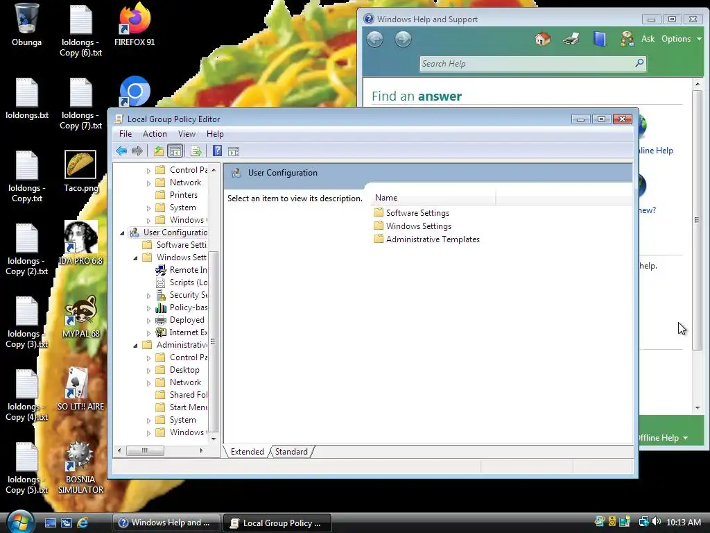
Task: Select the FIREFOX 91 desktop shortcut
Action: pyautogui.click(x=135, y=25)
